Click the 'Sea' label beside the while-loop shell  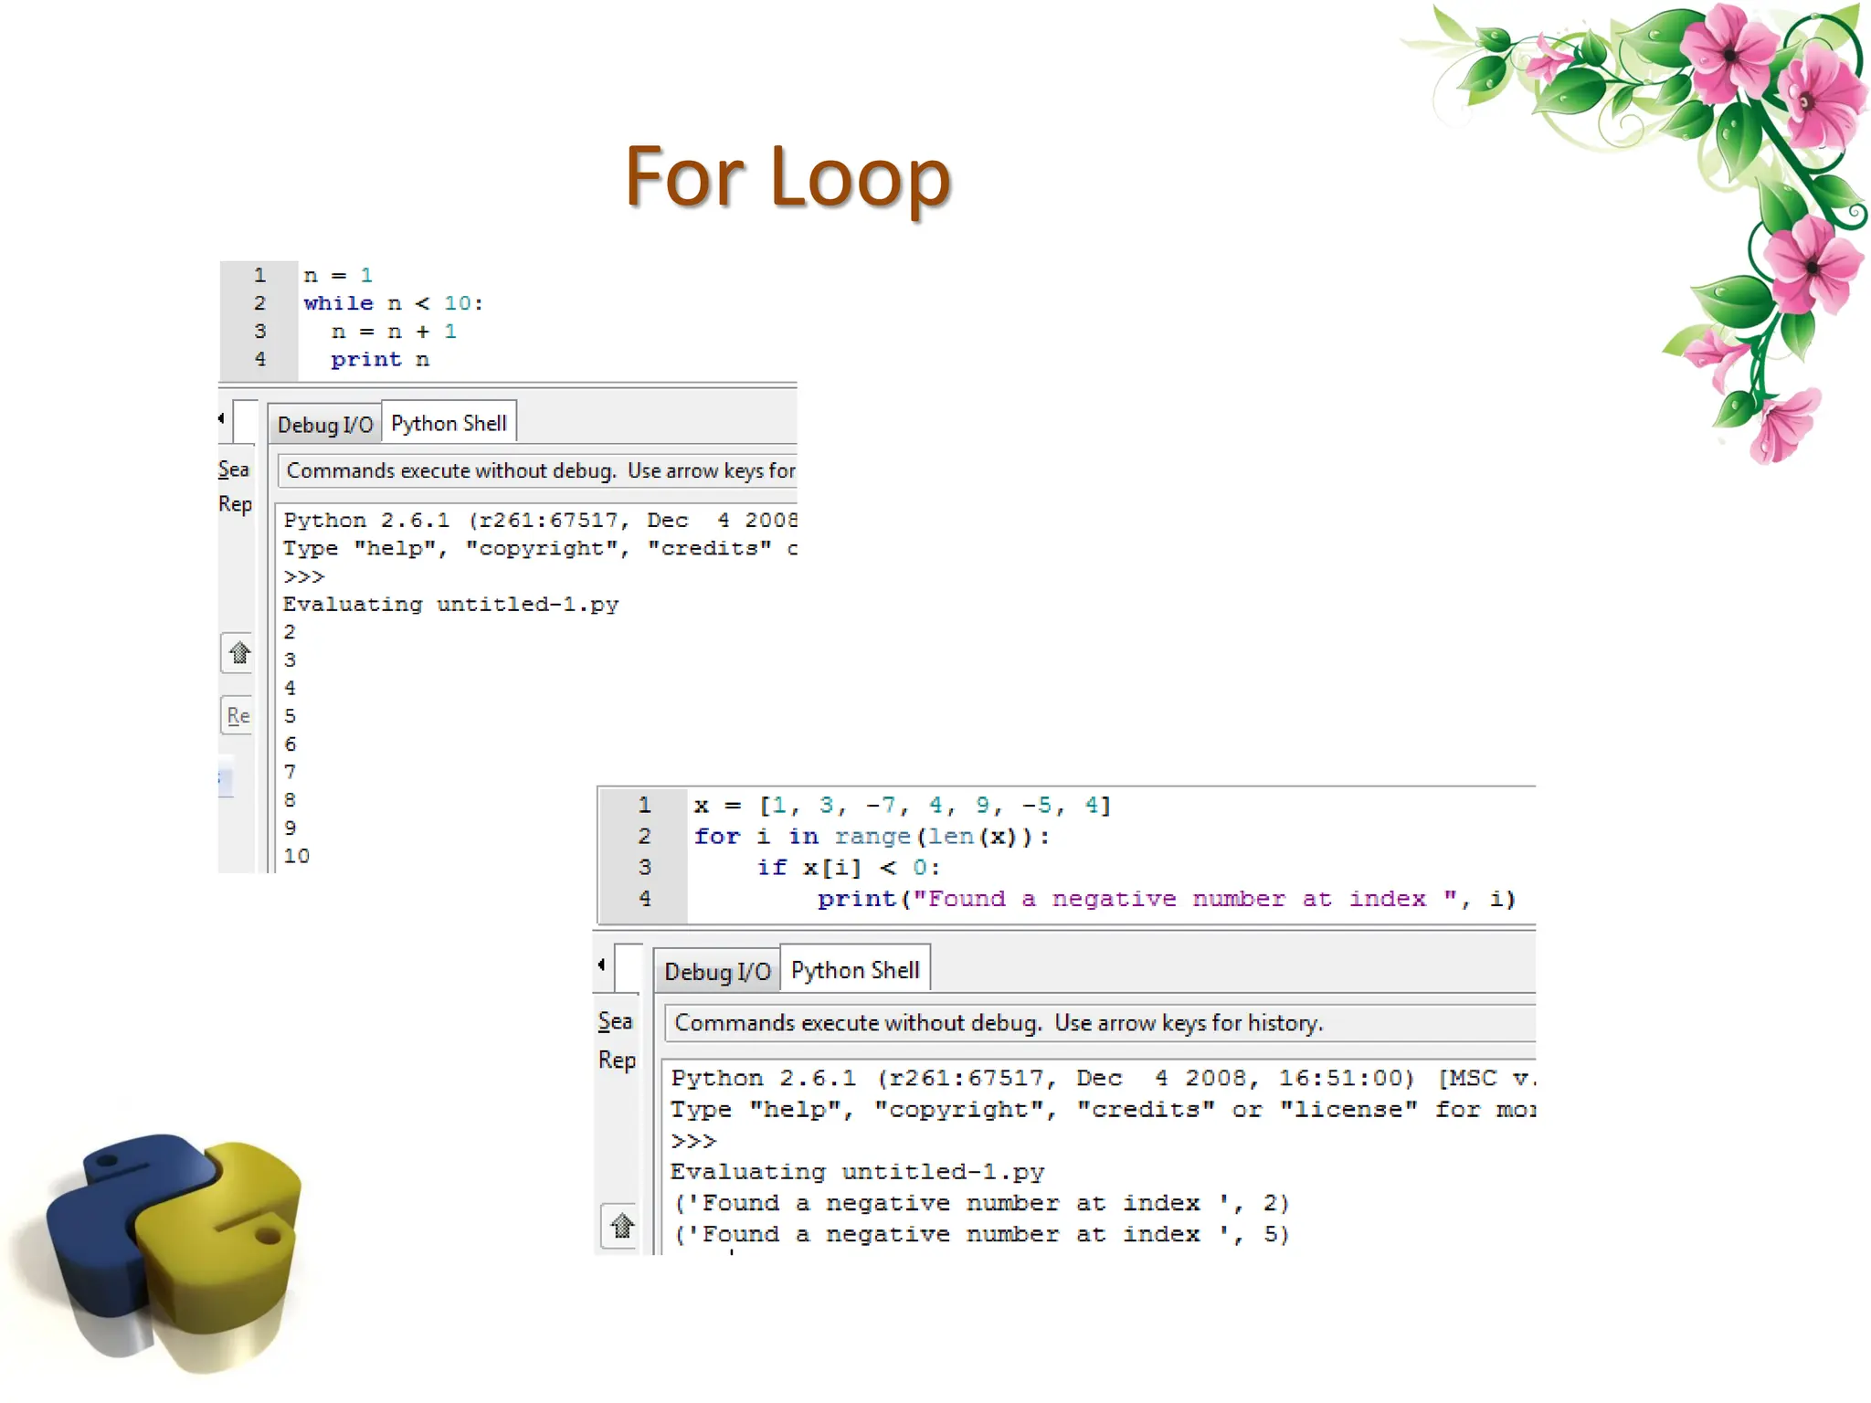[x=234, y=469]
